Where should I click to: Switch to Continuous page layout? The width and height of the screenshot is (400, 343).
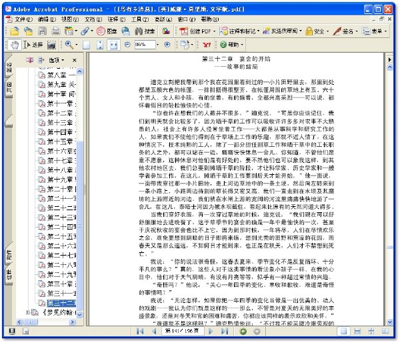coord(357,331)
